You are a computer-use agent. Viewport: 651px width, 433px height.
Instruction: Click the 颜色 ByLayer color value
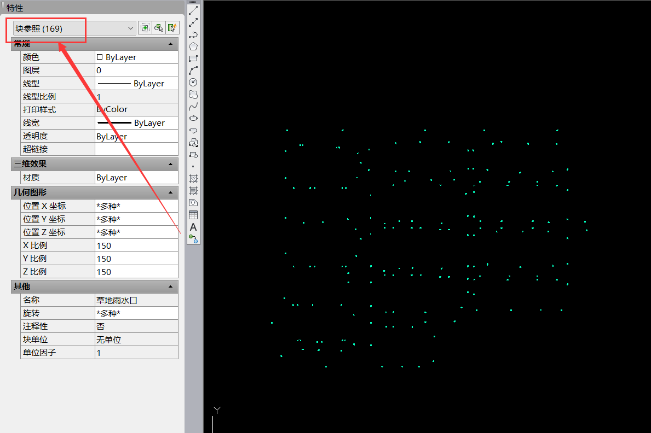[x=136, y=57]
